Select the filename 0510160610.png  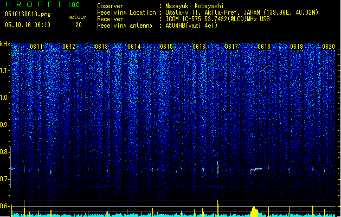(28, 14)
